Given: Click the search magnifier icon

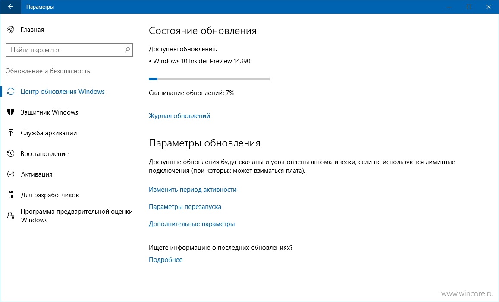Looking at the screenshot, I should [127, 50].
